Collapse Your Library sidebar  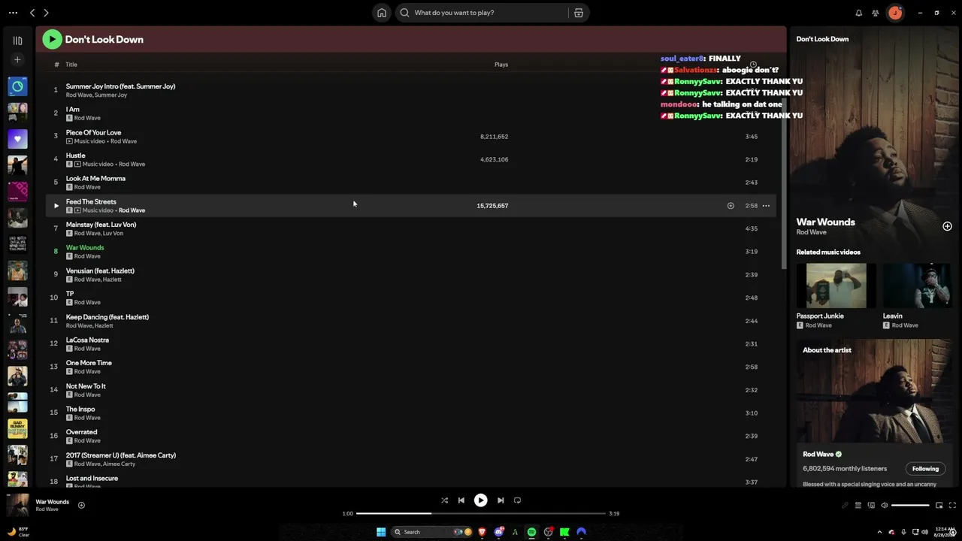click(17, 41)
